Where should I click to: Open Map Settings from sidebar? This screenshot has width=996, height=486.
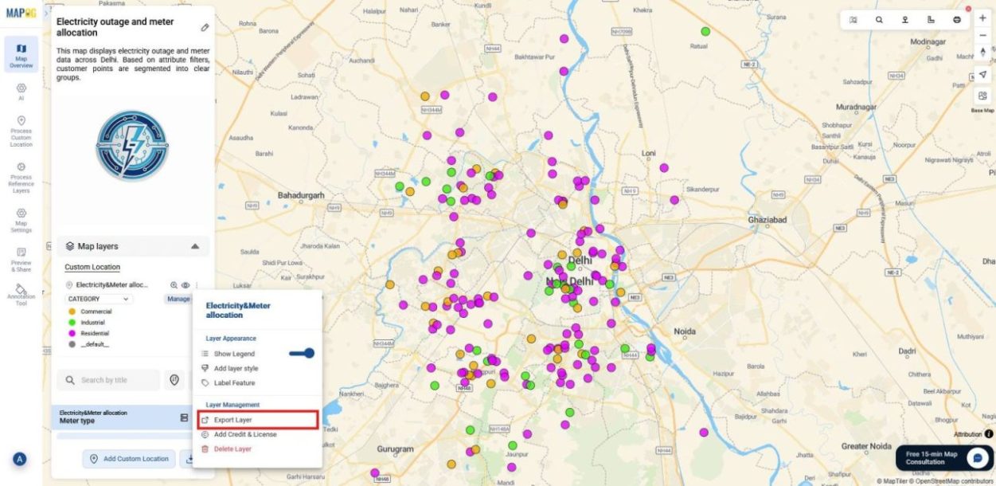[x=21, y=219]
